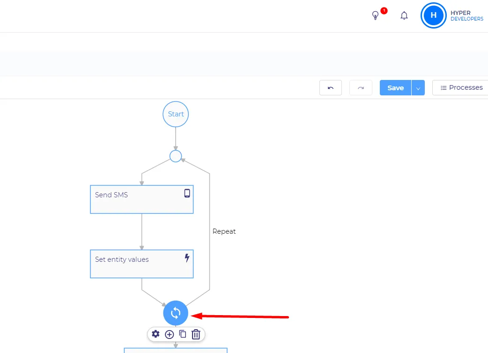
Task: Add a step with the plus icon
Action: [x=170, y=334]
